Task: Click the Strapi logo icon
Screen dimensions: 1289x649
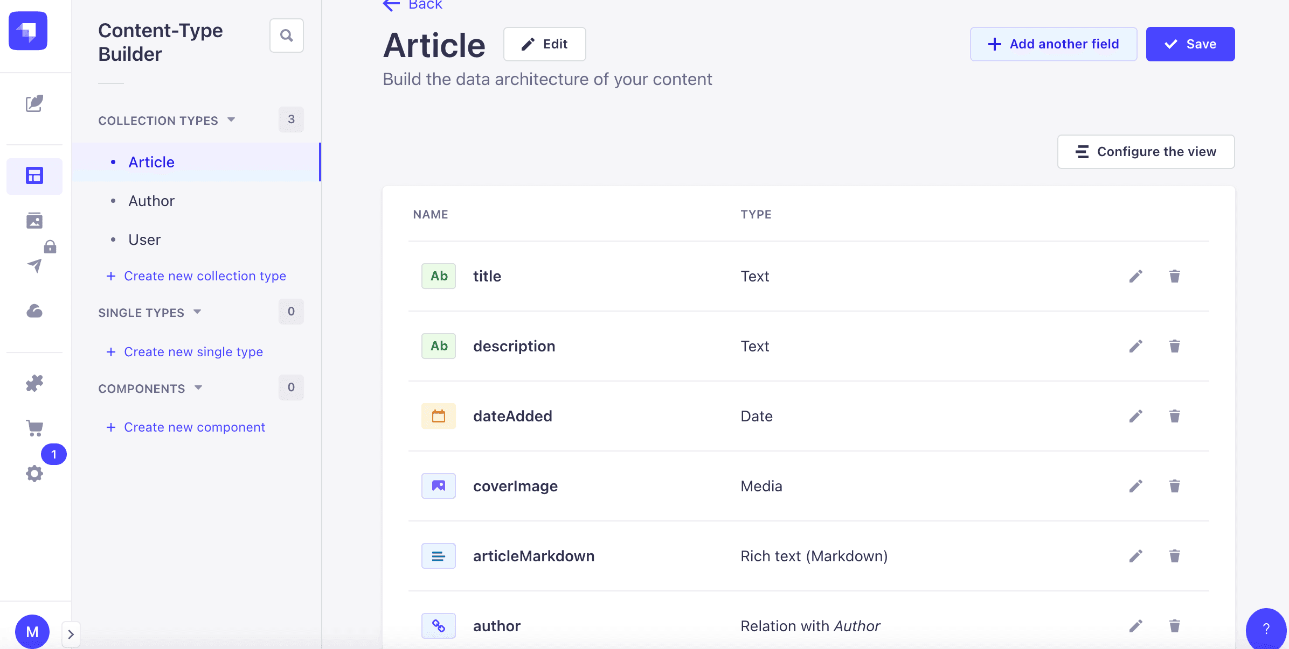Action: click(28, 31)
